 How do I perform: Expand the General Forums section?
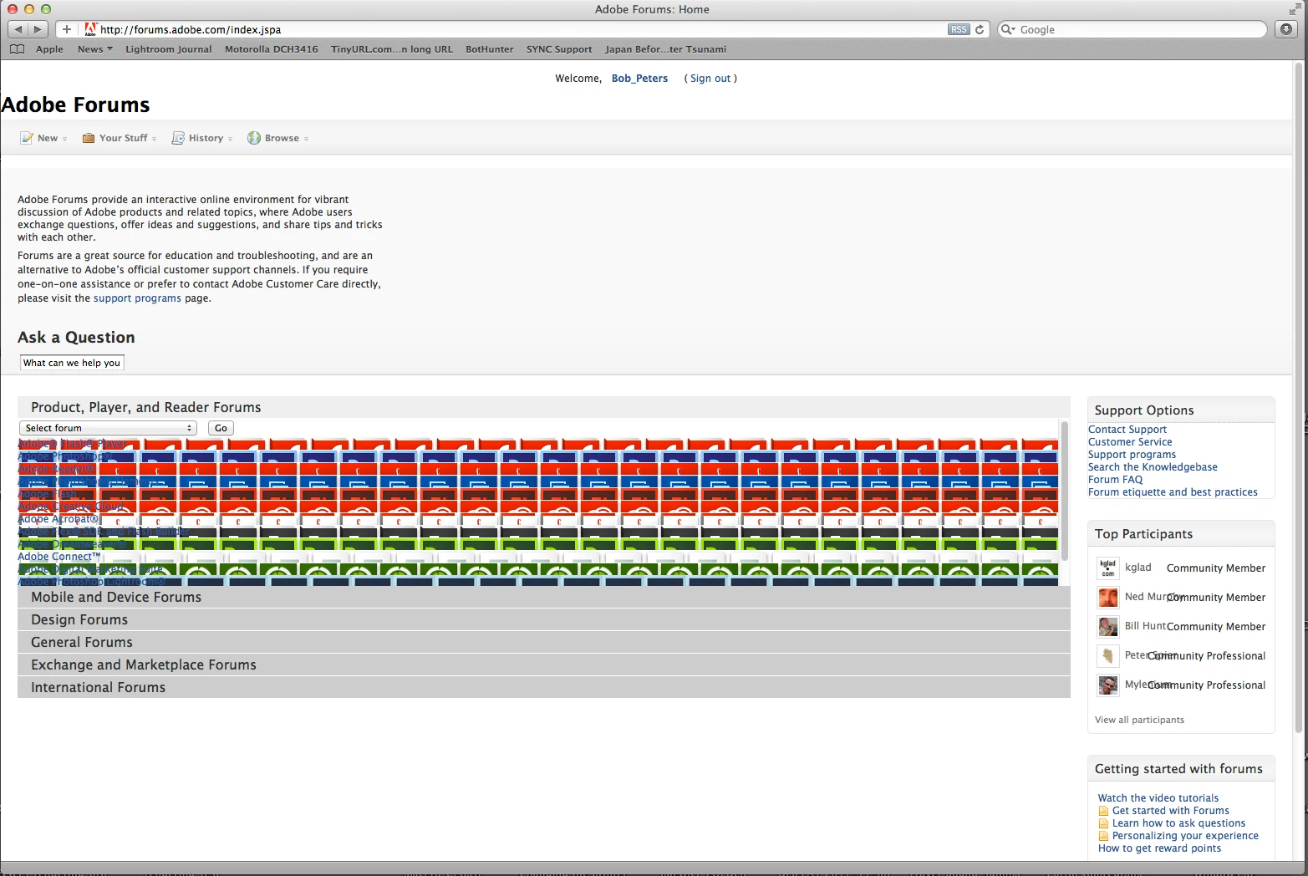[543, 642]
